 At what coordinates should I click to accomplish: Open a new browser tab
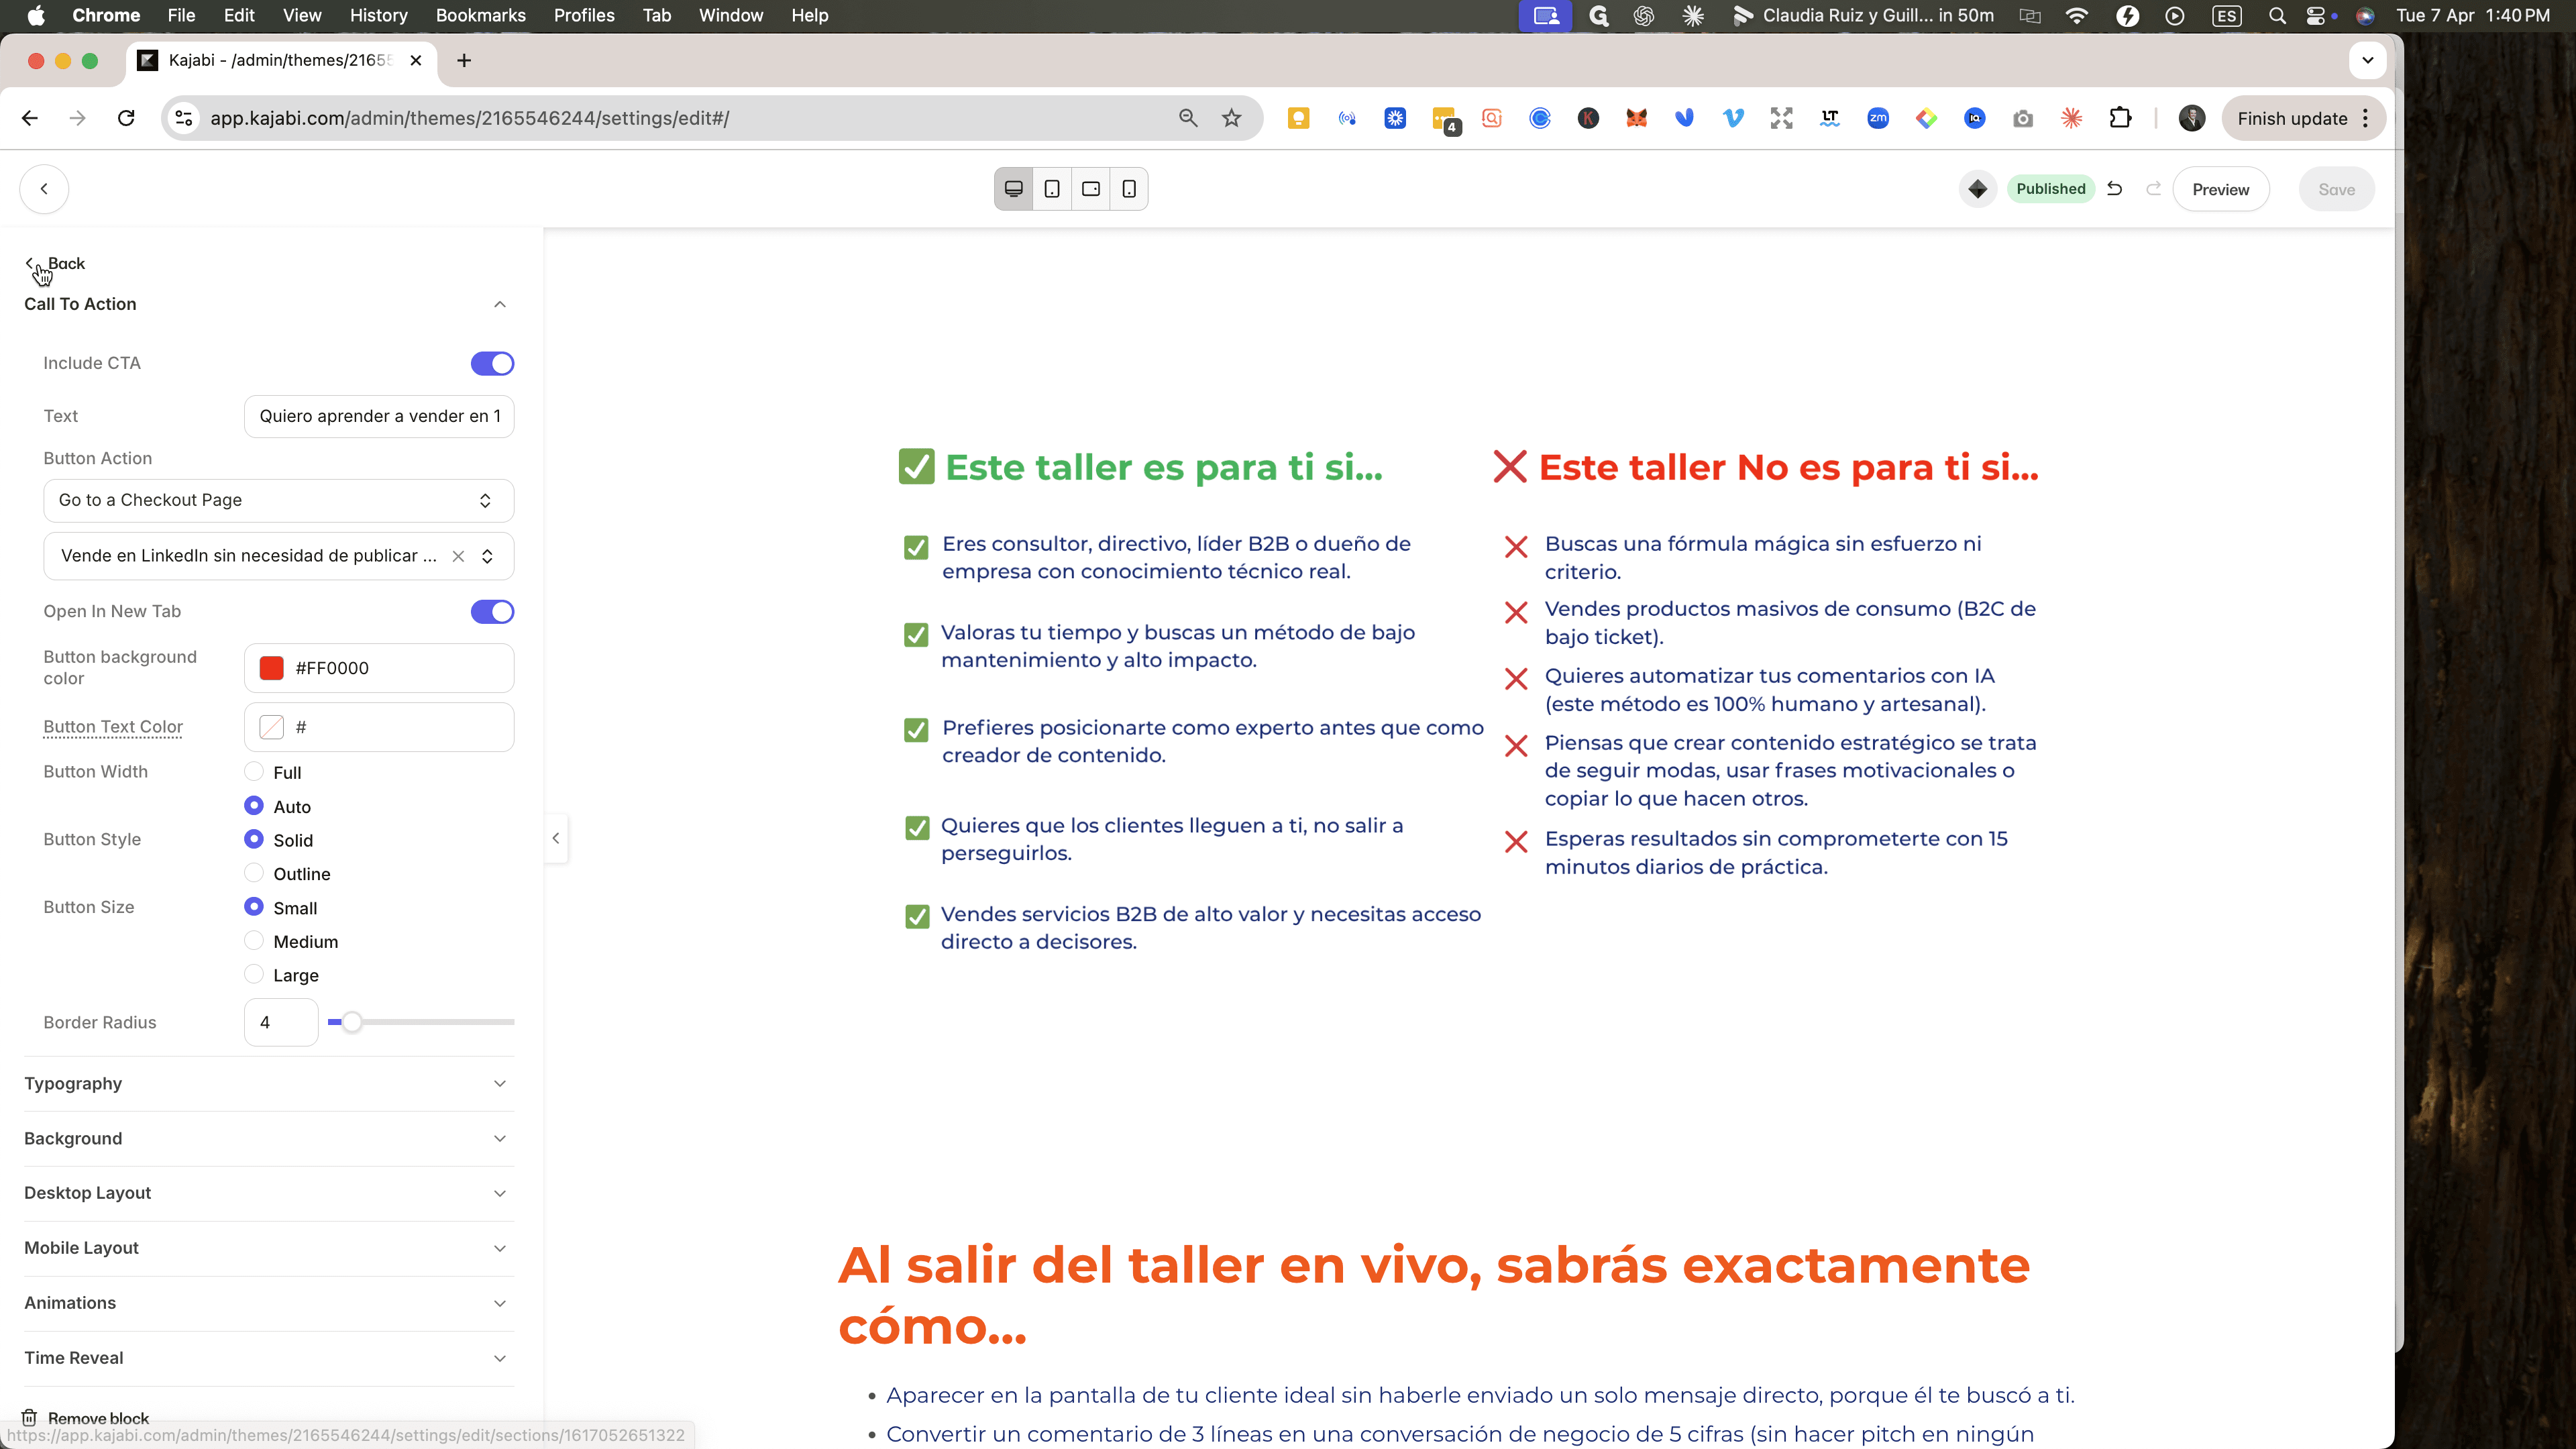pos(464,61)
